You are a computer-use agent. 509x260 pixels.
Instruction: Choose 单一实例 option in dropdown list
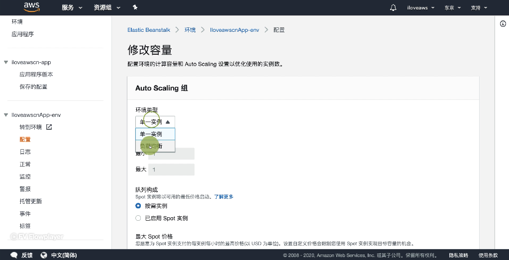pyautogui.click(x=155, y=134)
